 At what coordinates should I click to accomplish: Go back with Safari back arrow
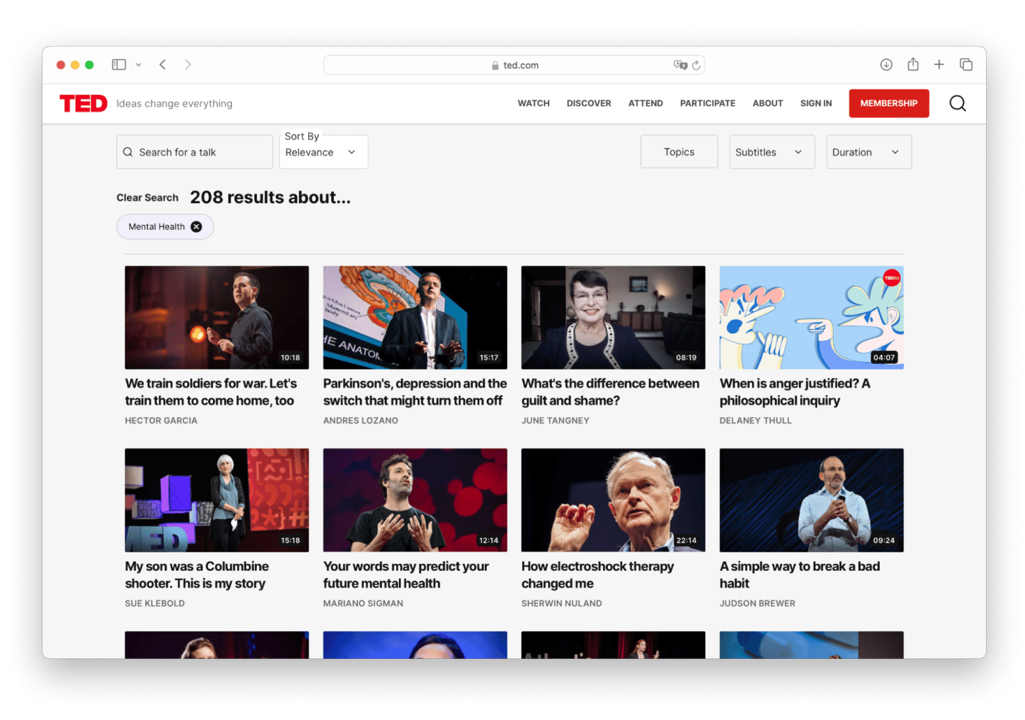[x=163, y=64]
